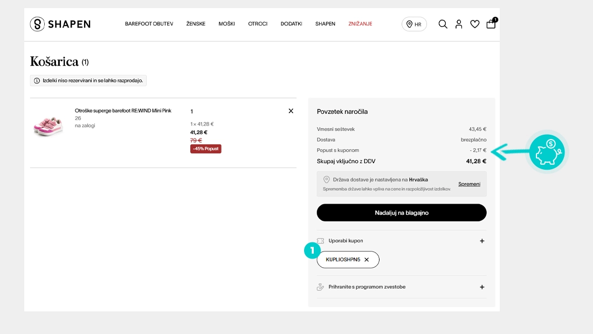Open the Otroci menu

258,24
